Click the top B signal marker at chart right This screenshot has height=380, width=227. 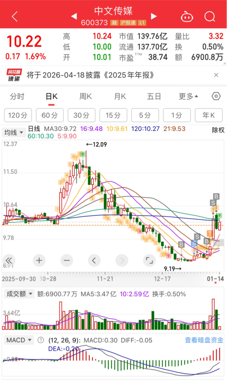(x=216, y=196)
